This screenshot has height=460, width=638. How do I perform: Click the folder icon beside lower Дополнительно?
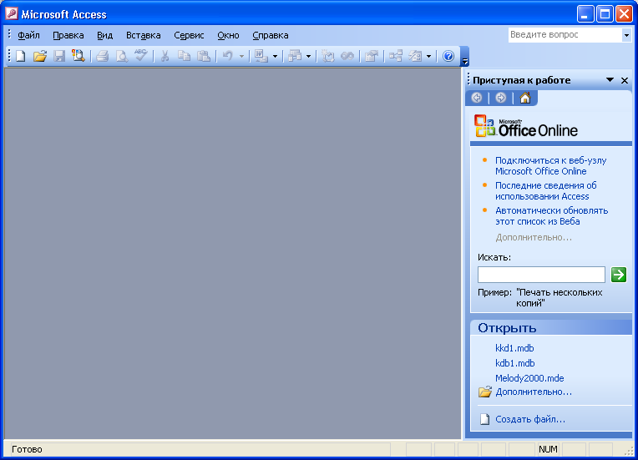pos(484,392)
